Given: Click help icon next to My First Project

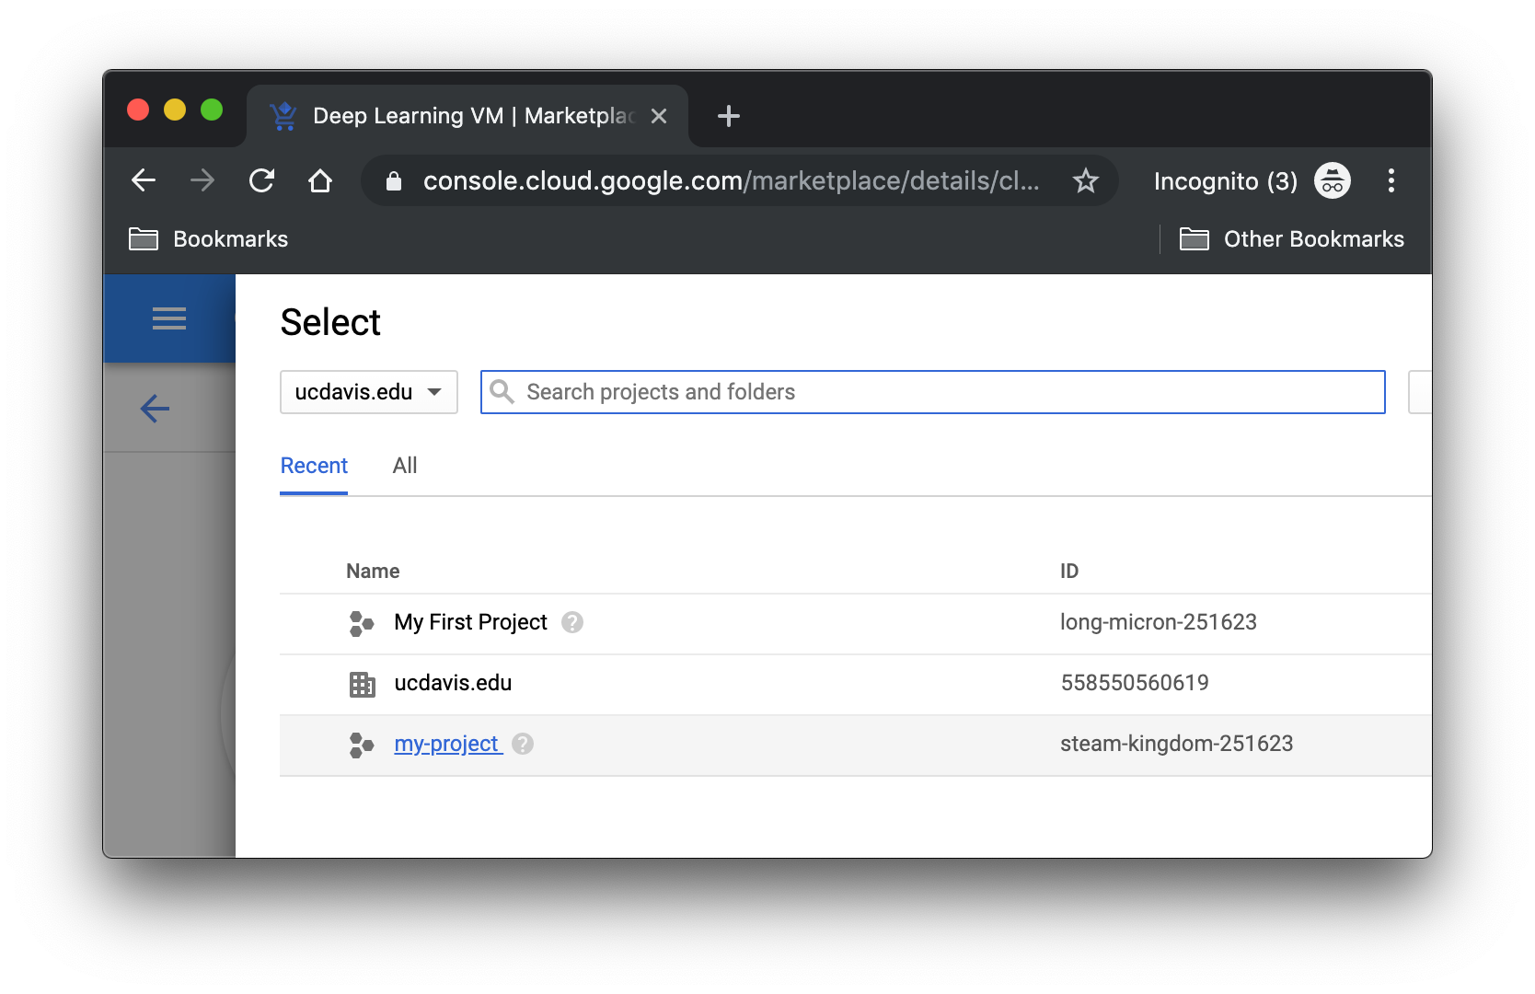Looking at the screenshot, I should (572, 623).
